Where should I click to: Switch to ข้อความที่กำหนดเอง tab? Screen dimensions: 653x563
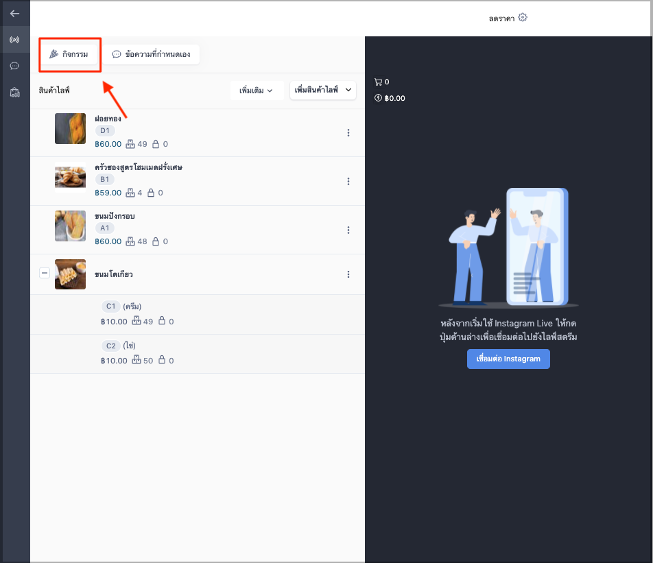(151, 55)
